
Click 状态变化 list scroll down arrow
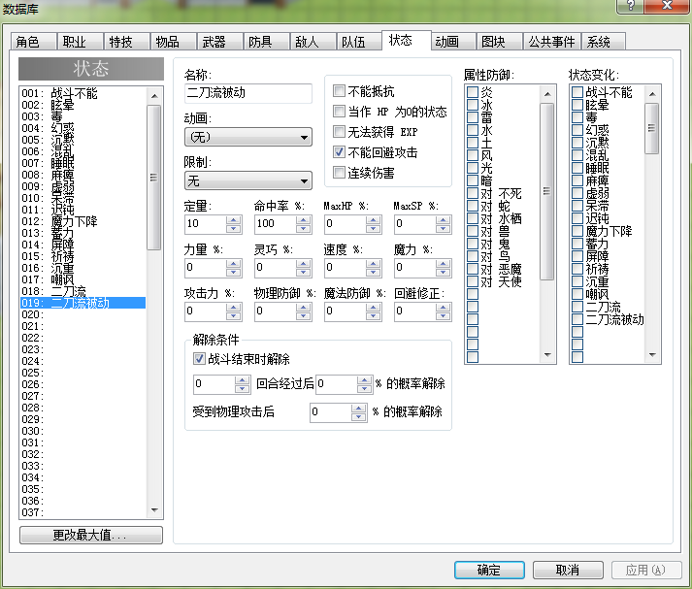coord(652,355)
